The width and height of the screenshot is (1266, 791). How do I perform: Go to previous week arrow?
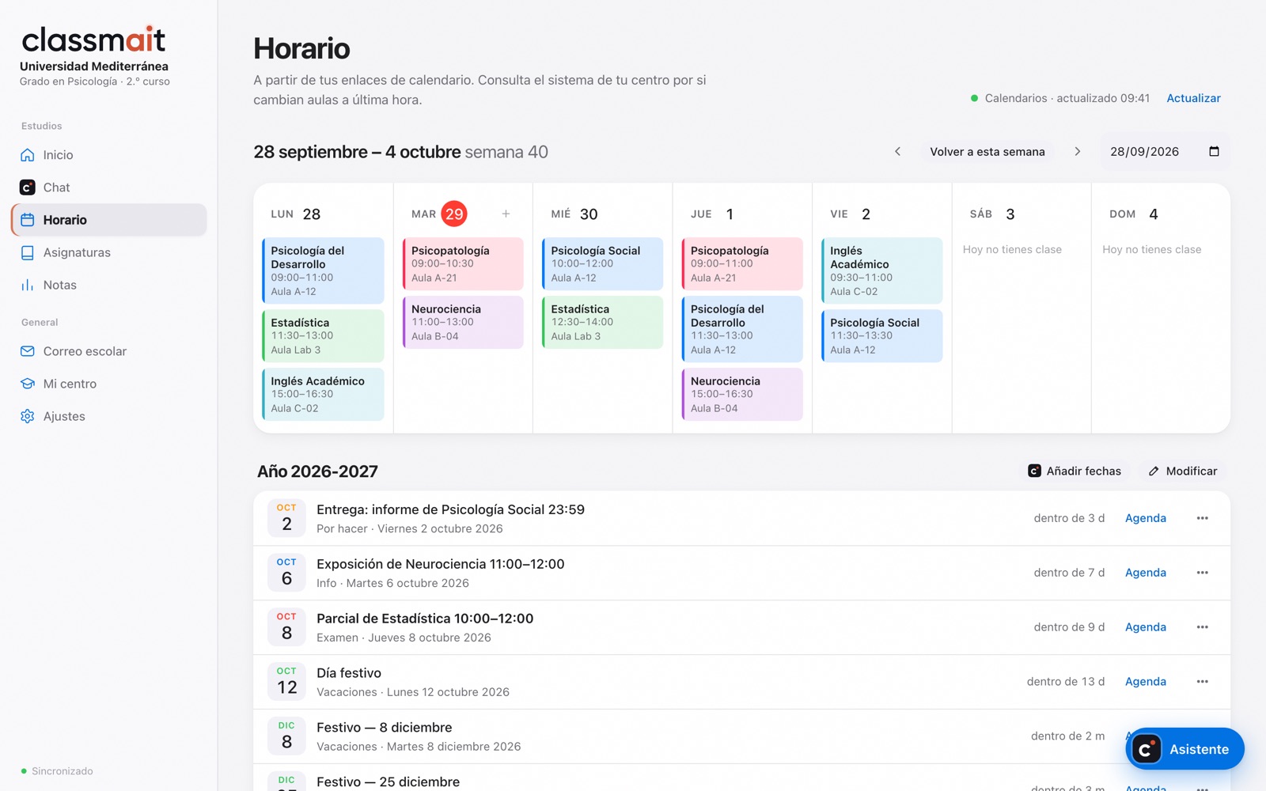(x=897, y=151)
